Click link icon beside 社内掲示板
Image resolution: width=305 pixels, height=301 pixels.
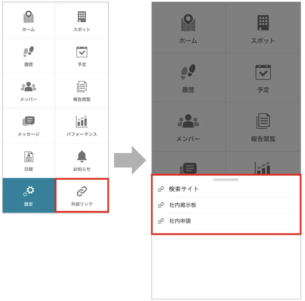pos(161,205)
